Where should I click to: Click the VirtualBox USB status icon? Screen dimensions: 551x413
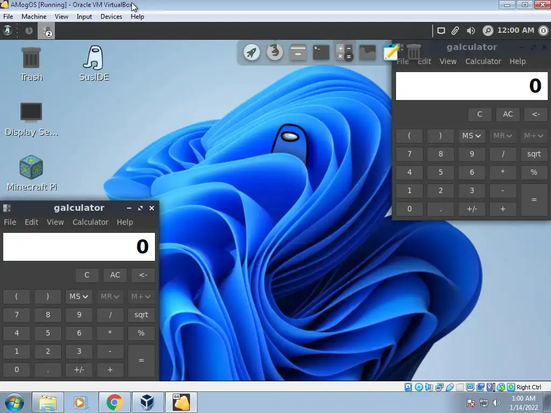(x=449, y=387)
